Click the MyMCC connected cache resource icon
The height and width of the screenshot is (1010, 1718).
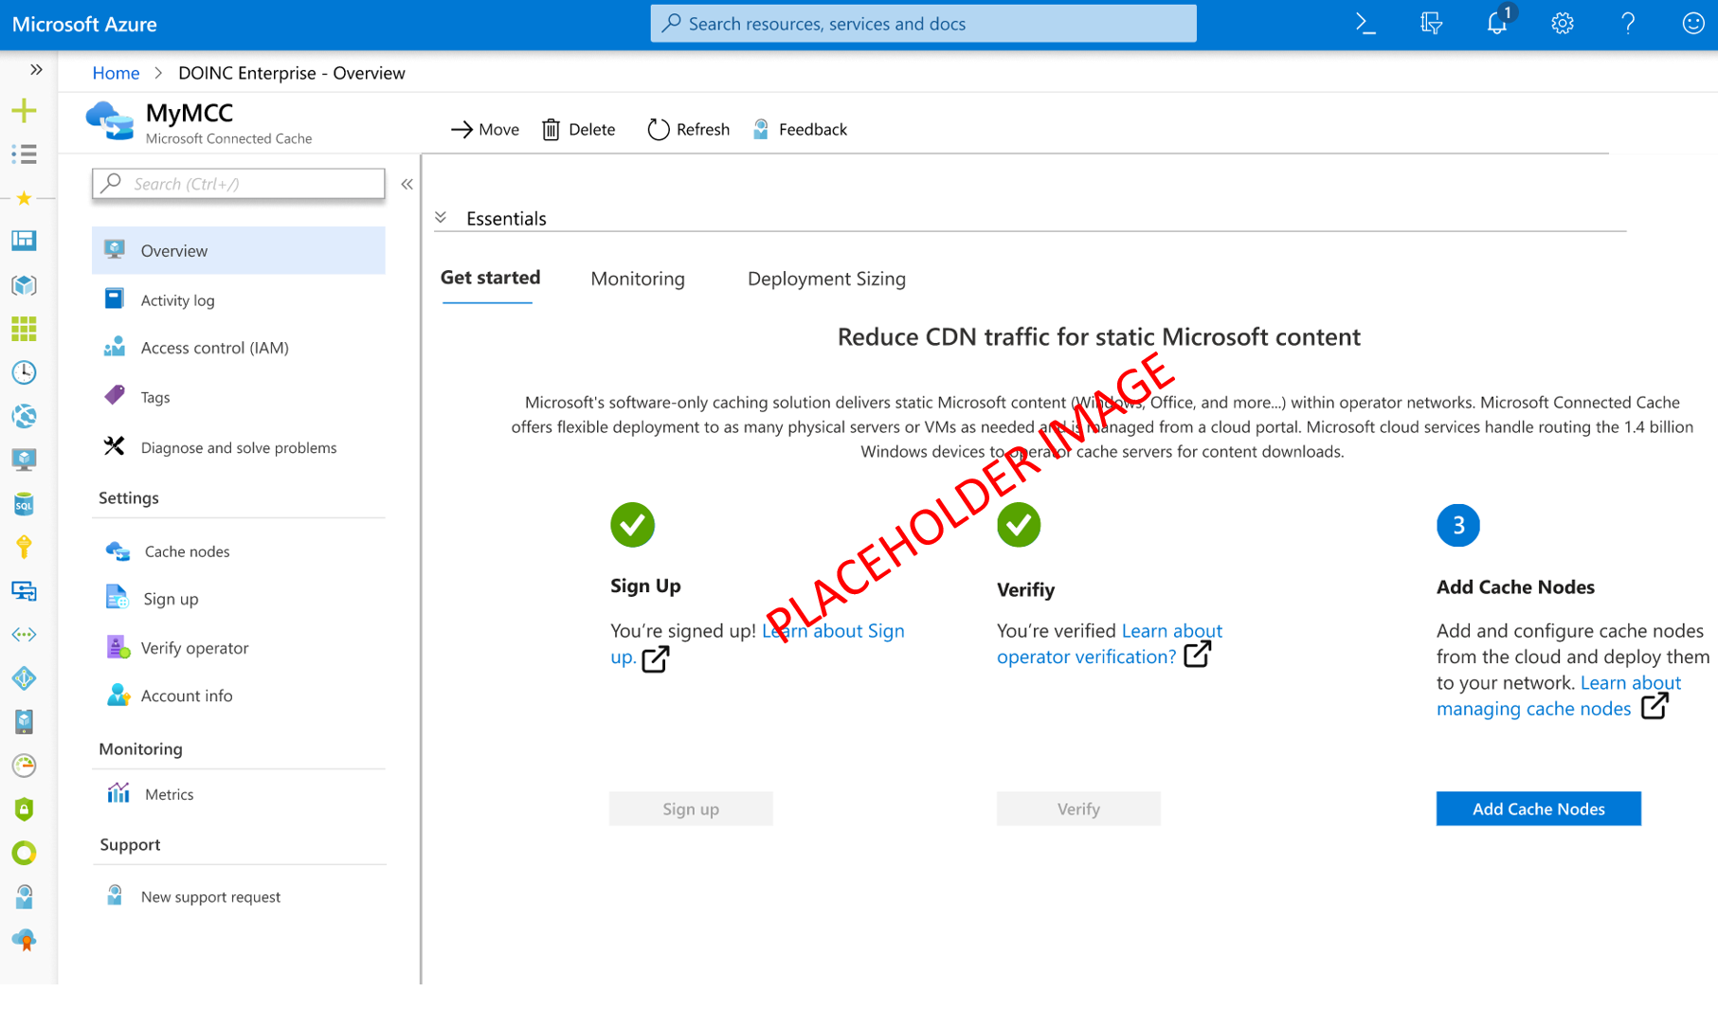pos(110,121)
